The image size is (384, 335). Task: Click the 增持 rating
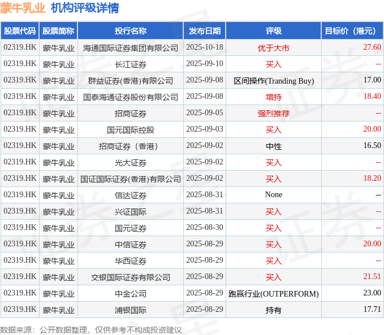pos(274,97)
